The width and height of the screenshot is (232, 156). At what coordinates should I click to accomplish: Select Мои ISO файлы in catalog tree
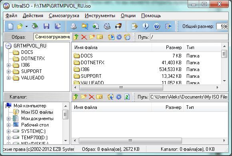(x=37, y=112)
